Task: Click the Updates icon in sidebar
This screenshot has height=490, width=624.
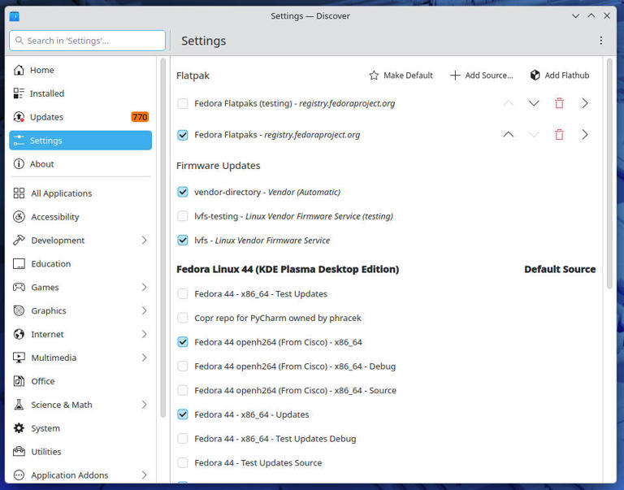Action: 19,117
